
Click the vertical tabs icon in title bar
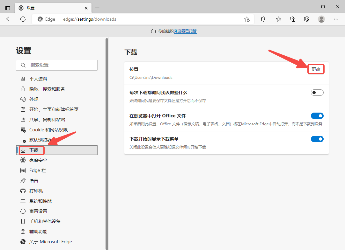(8, 8)
